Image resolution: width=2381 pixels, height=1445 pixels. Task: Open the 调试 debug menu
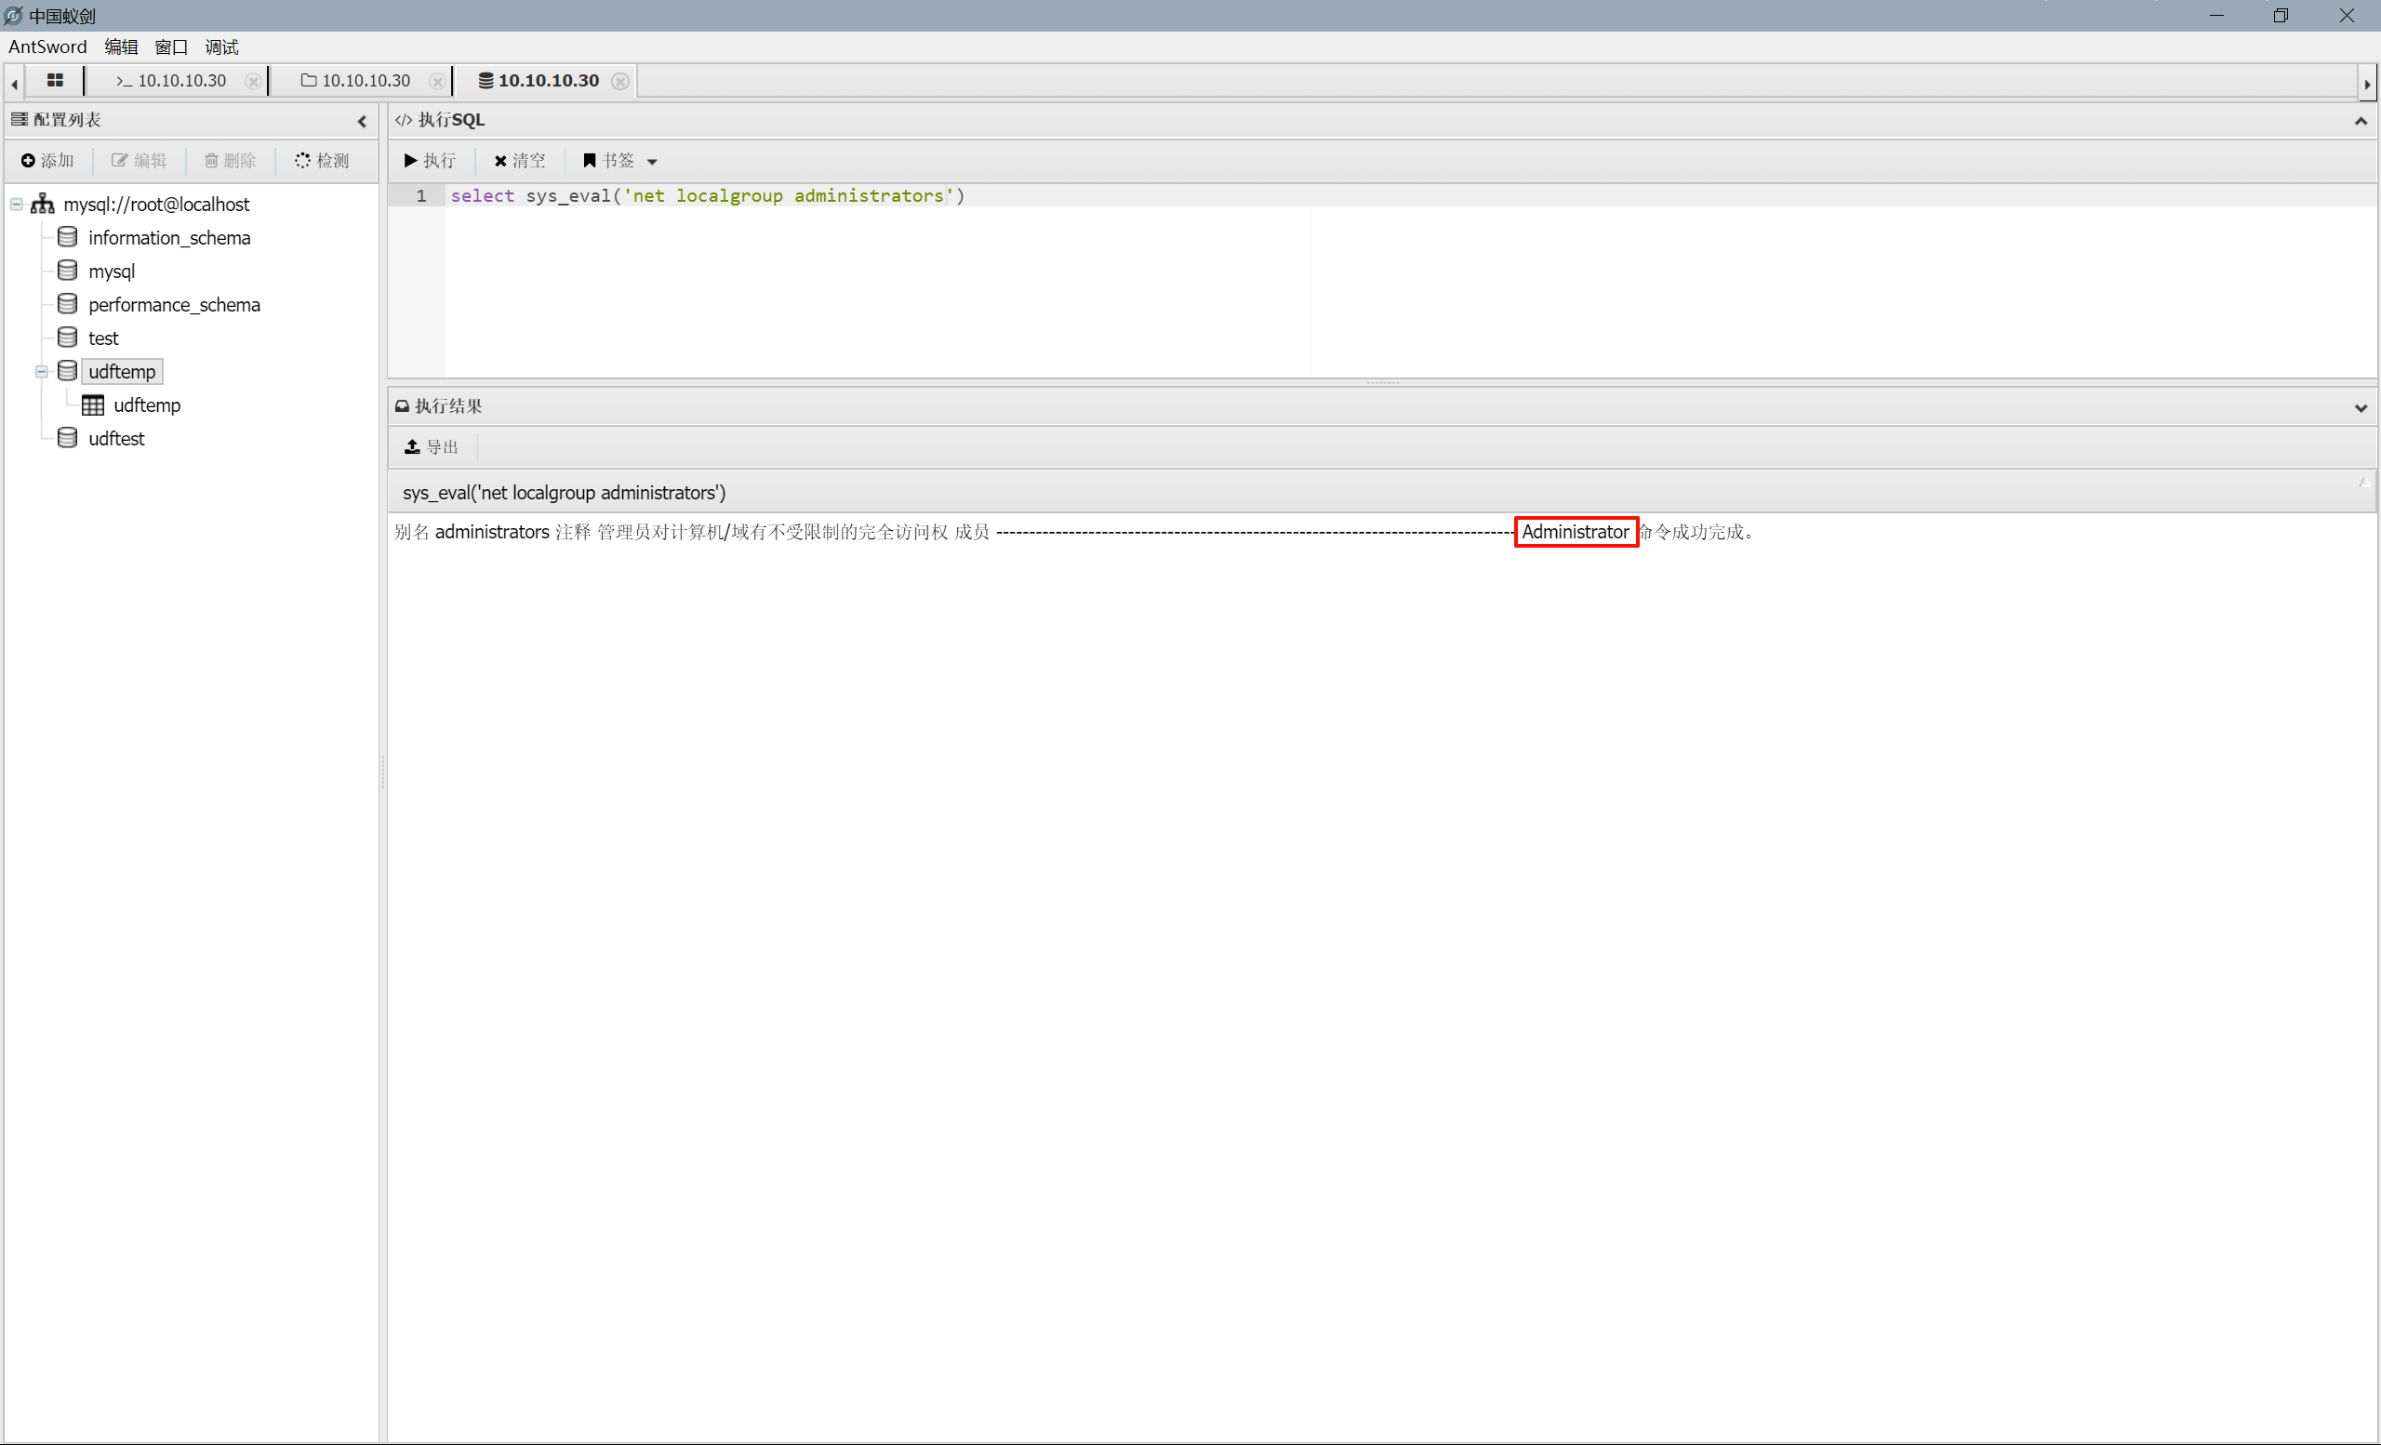pyautogui.click(x=221, y=46)
